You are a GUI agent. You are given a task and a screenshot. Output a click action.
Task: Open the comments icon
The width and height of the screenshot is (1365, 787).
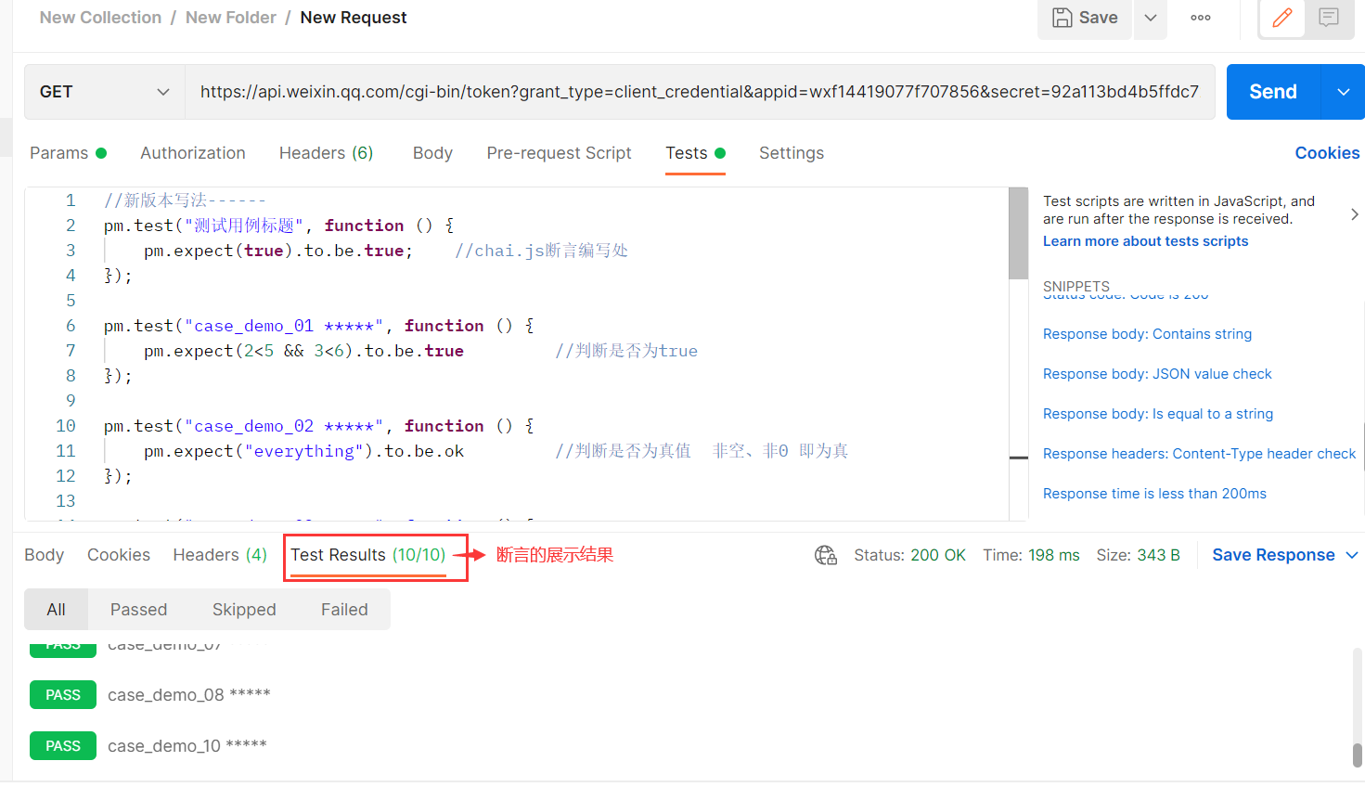[x=1329, y=18]
